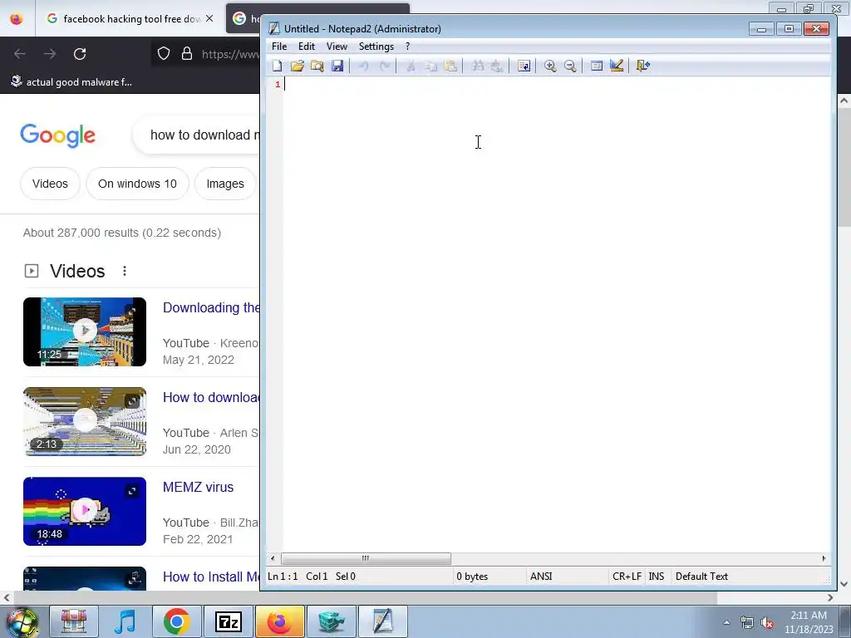The width and height of the screenshot is (851, 638).
Task: Open the File menu in Notepad2
Action: 279,47
